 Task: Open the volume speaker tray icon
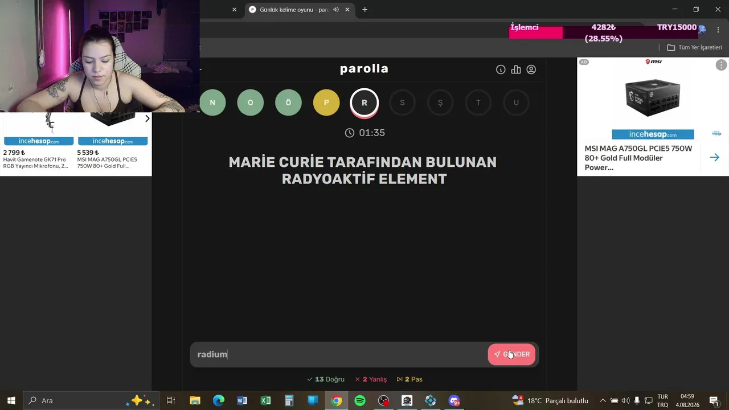(x=625, y=400)
